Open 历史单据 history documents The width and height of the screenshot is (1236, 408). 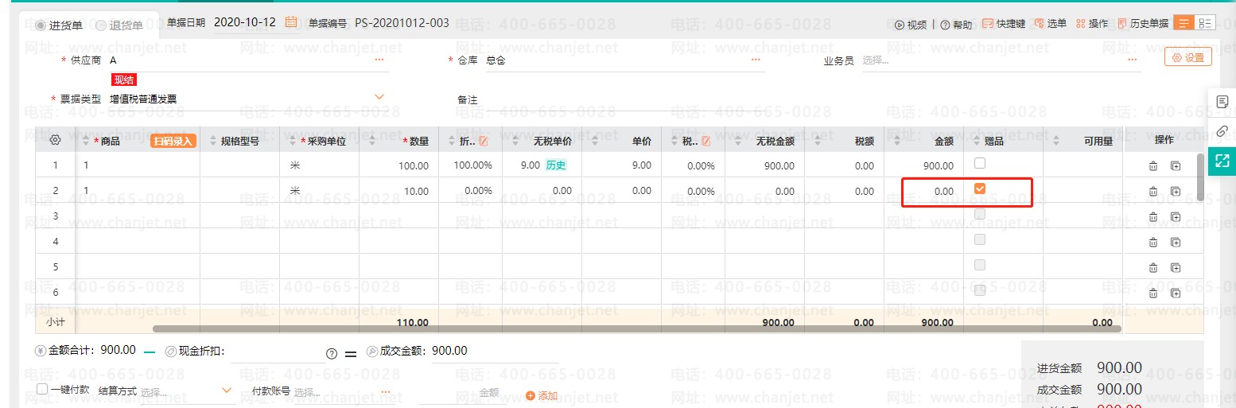click(1143, 24)
